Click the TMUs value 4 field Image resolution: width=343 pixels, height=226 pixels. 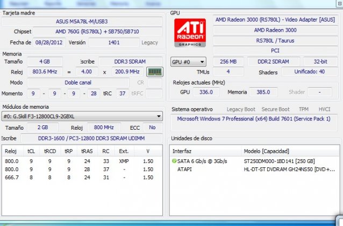pos(228,72)
